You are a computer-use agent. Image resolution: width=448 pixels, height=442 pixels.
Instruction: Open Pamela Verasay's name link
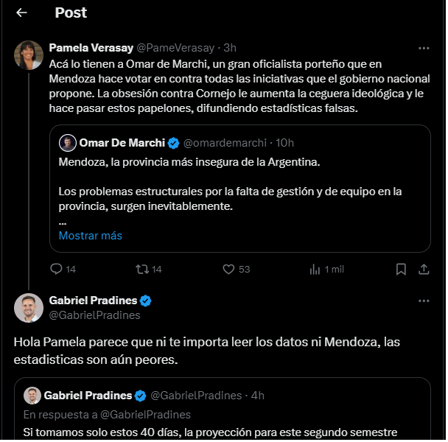click(x=91, y=48)
